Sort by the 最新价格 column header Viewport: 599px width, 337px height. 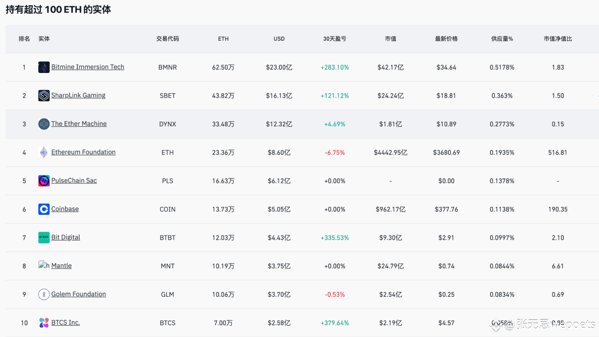[446, 39]
